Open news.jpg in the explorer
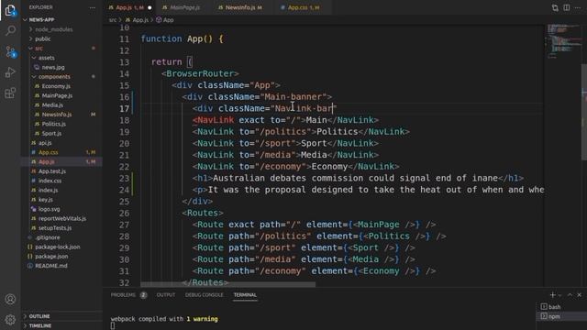 click(x=53, y=67)
